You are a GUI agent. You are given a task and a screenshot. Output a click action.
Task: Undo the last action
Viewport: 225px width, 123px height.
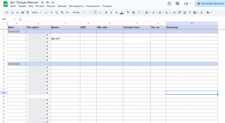pyautogui.click(x=13, y=13)
